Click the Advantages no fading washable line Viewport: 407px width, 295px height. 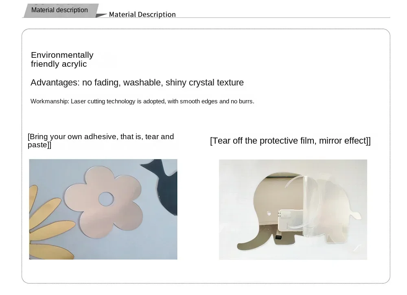(137, 83)
